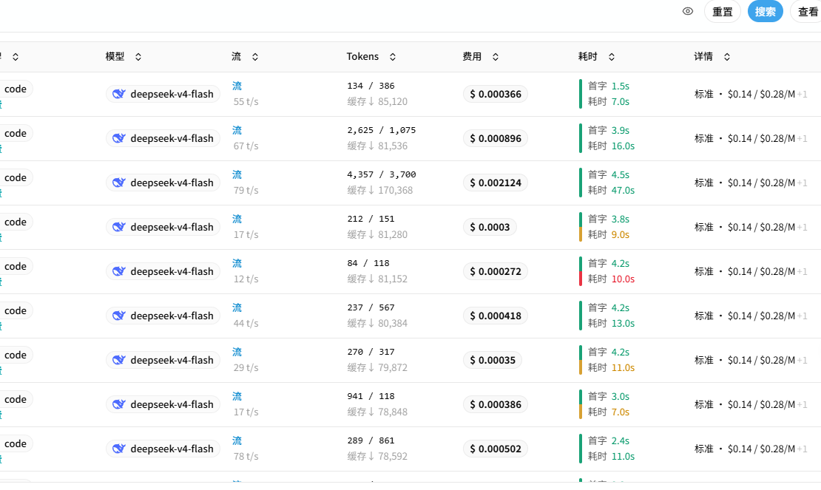This screenshot has width=821, height=490.
Task: Click the blue 搜索 search button
Action: [765, 12]
